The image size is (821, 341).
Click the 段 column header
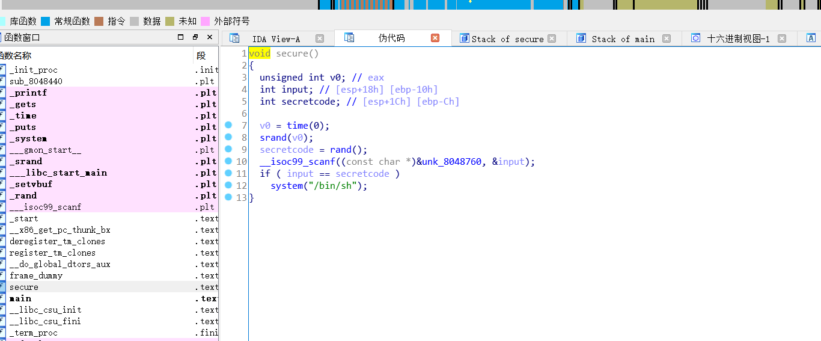tap(201, 55)
